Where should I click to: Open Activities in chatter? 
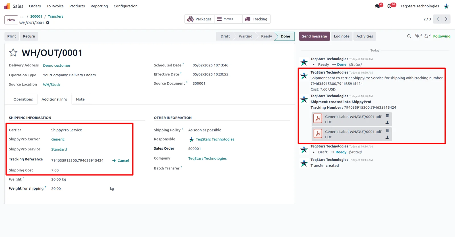pos(365,36)
